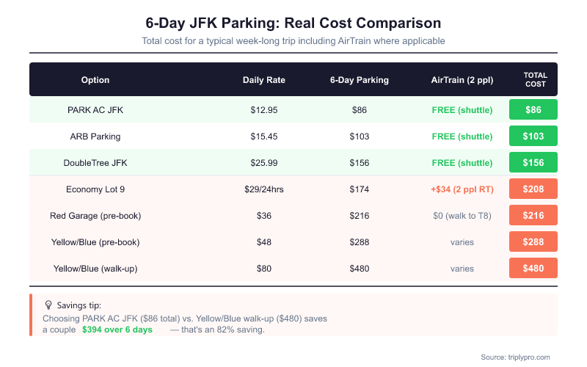587x367 pixels.
Task: Select the Economy Lot 9 row label
Action: click(95, 189)
